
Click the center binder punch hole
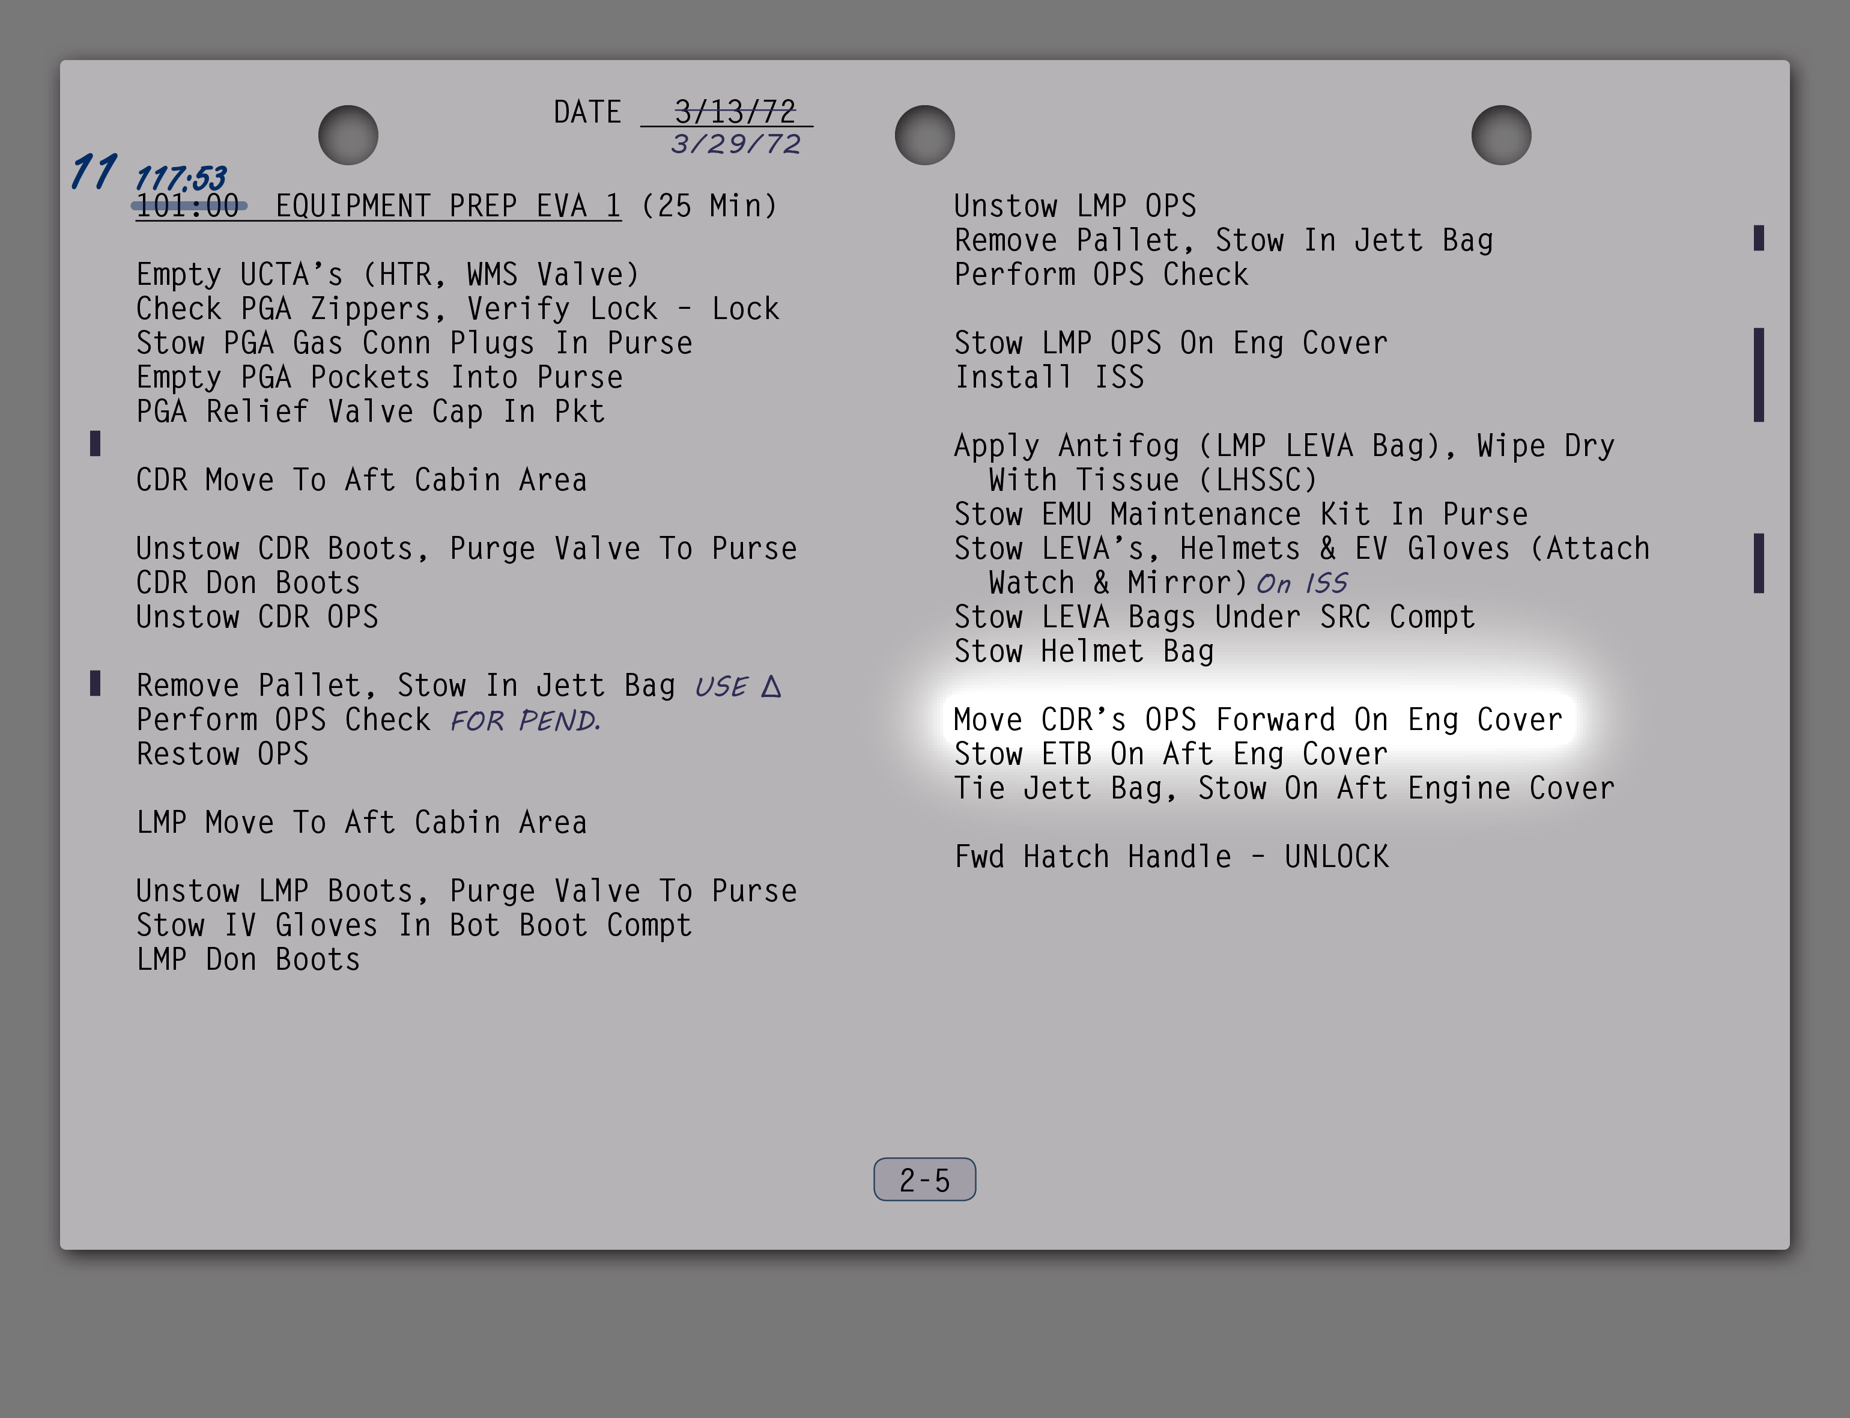pos(924,135)
